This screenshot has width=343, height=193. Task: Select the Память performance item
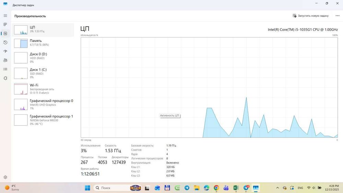point(43,43)
